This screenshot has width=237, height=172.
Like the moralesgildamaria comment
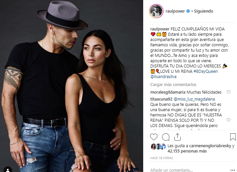click(228, 92)
